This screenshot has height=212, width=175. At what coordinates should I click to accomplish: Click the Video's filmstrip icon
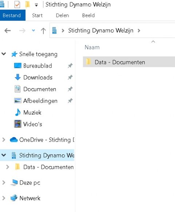[x=18, y=124]
